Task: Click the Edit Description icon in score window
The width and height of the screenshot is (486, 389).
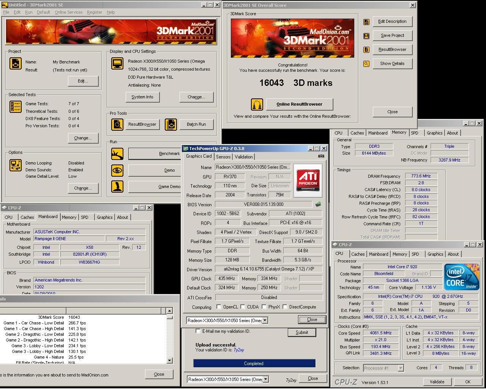Action: pyautogui.click(x=366, y=22)
